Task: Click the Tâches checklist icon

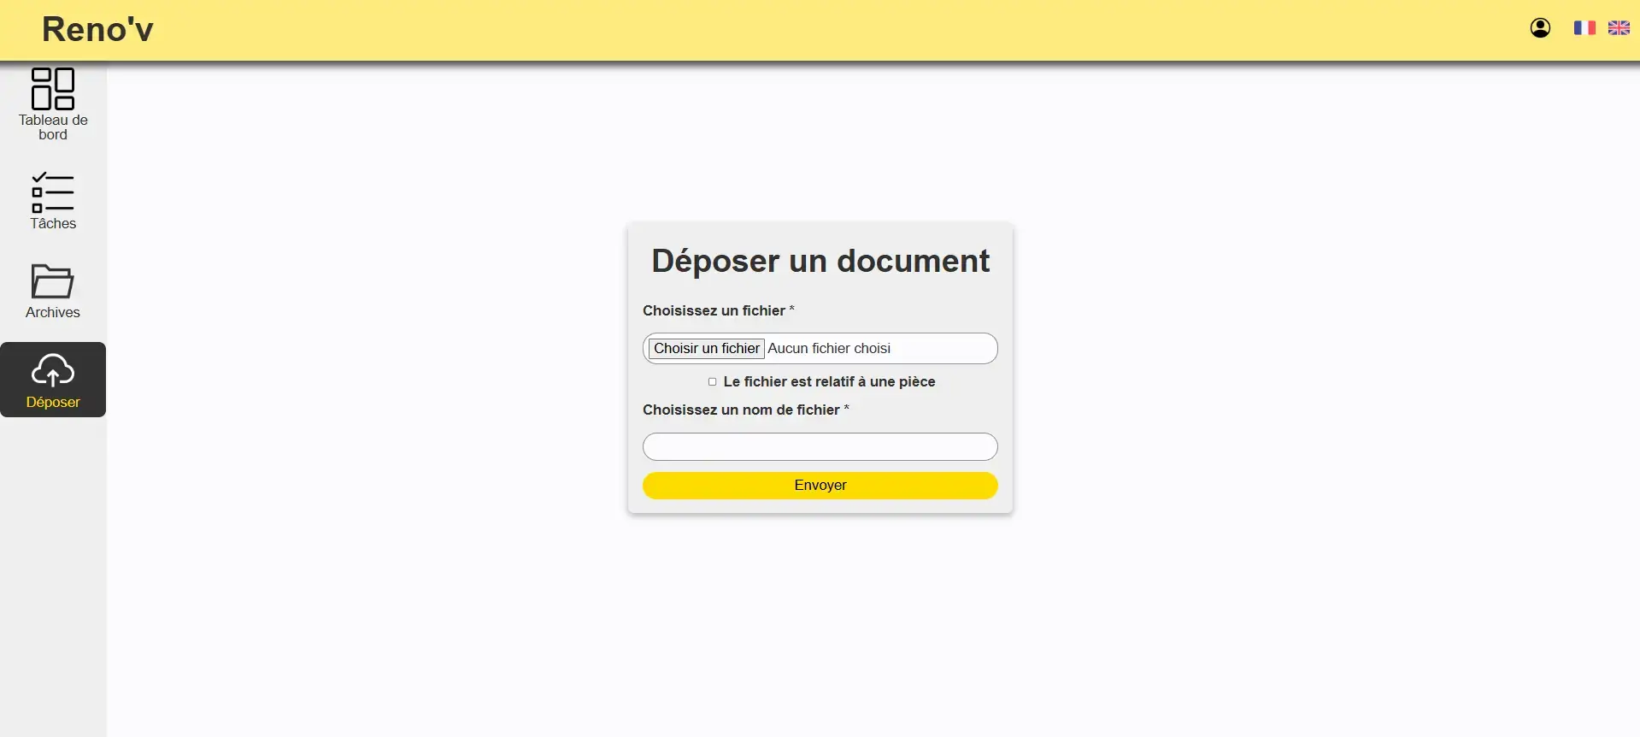Action: pos(53,192)
